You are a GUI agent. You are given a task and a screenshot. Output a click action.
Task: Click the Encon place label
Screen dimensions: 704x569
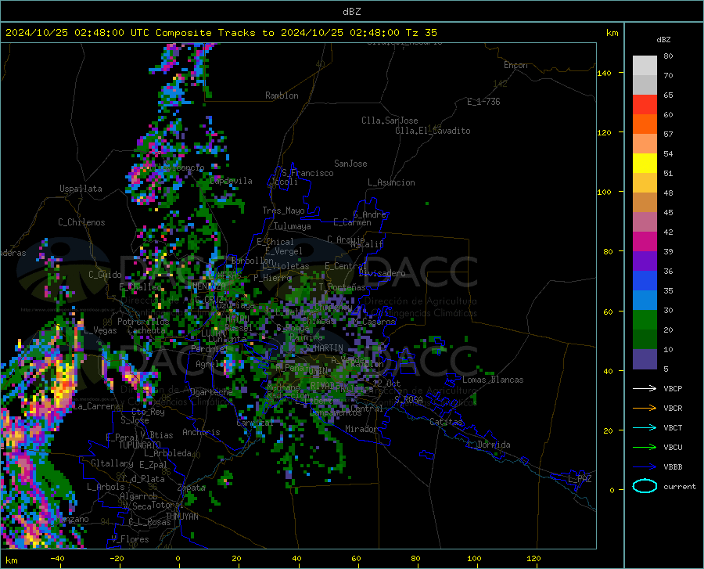coord(515,65)
